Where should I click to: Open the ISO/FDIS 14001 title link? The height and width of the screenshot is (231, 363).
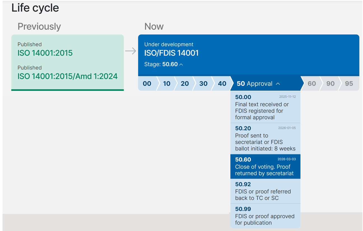tap(171, 53)
